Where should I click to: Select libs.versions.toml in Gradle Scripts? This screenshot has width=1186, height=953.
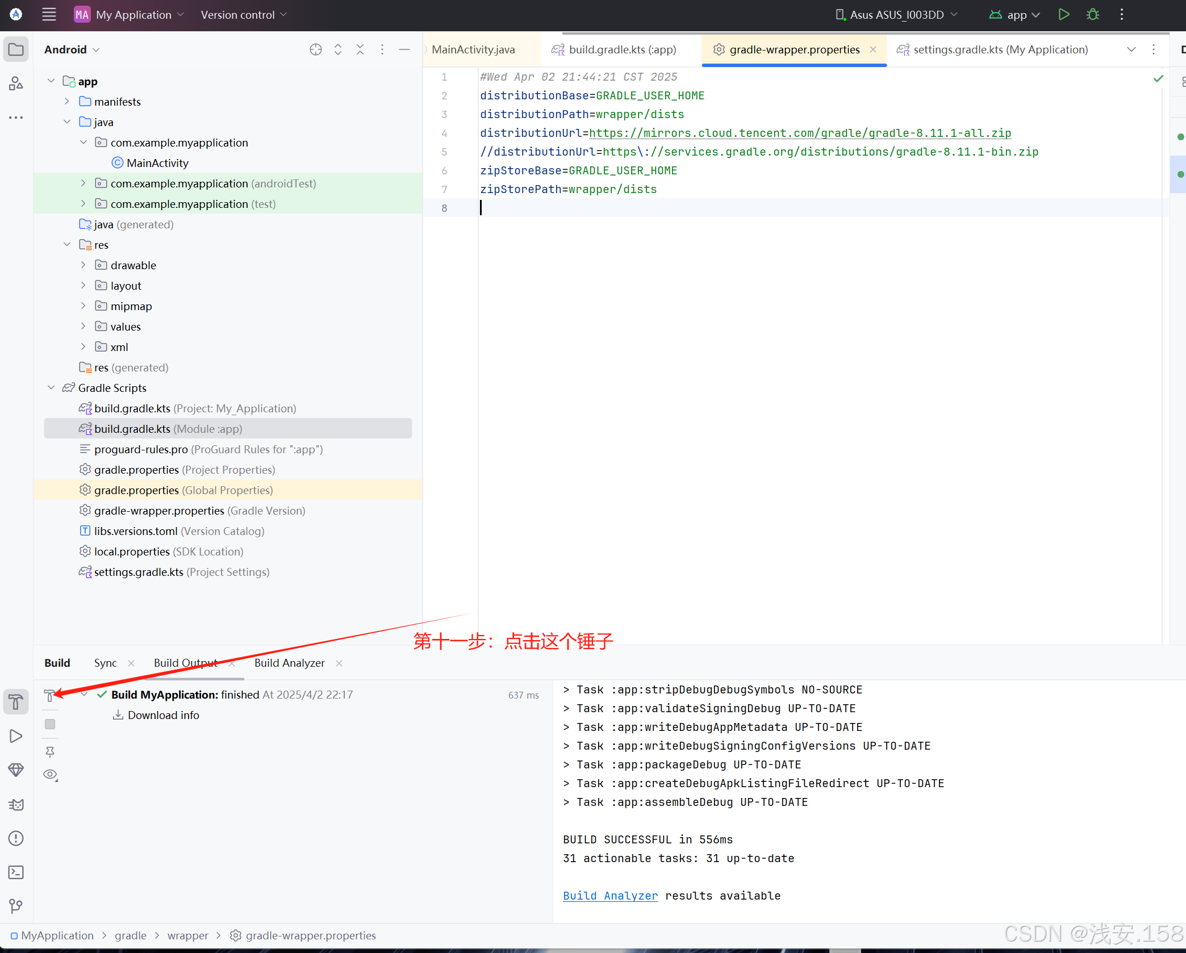click(136, 531)
